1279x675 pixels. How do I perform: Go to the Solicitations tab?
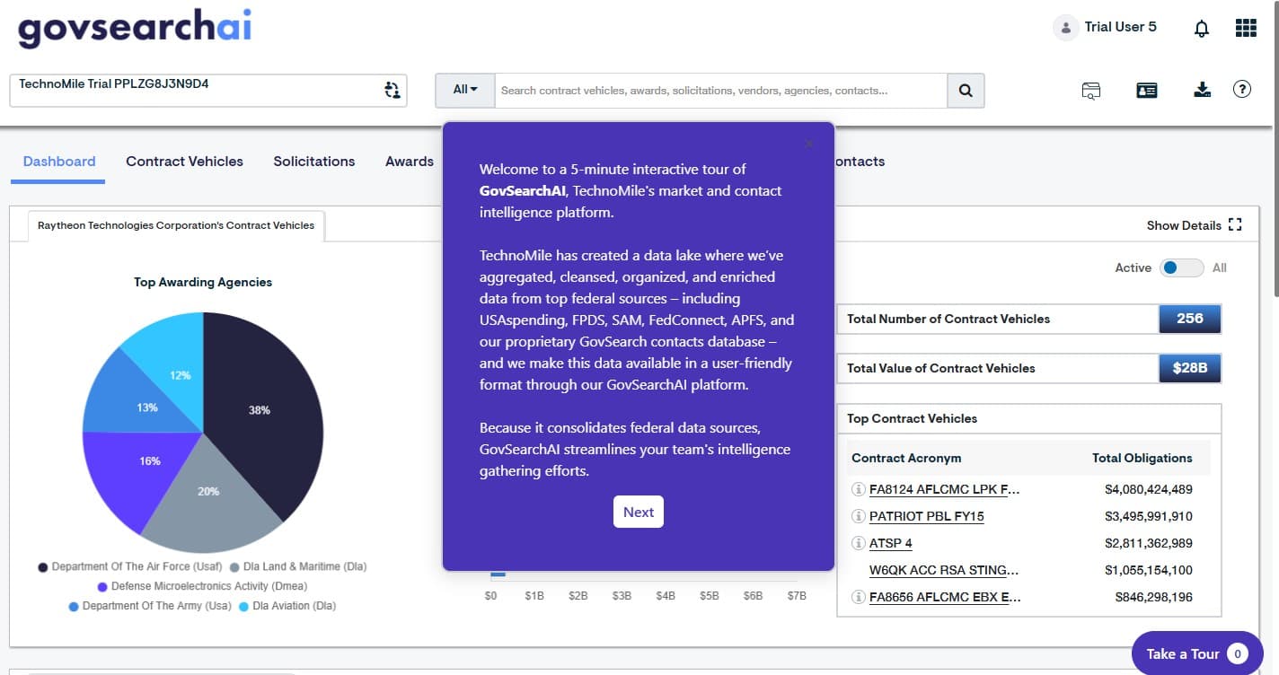[x=314, y=162]
